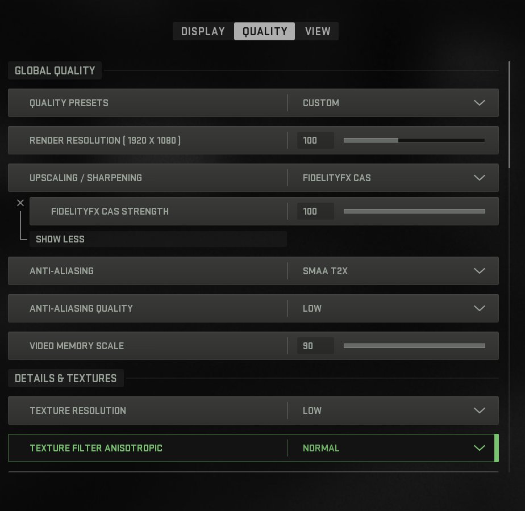Click the Anti-Aliasing Quality chevron
The width and height of the screenshot is (525, 511).
tap(479, 308)
